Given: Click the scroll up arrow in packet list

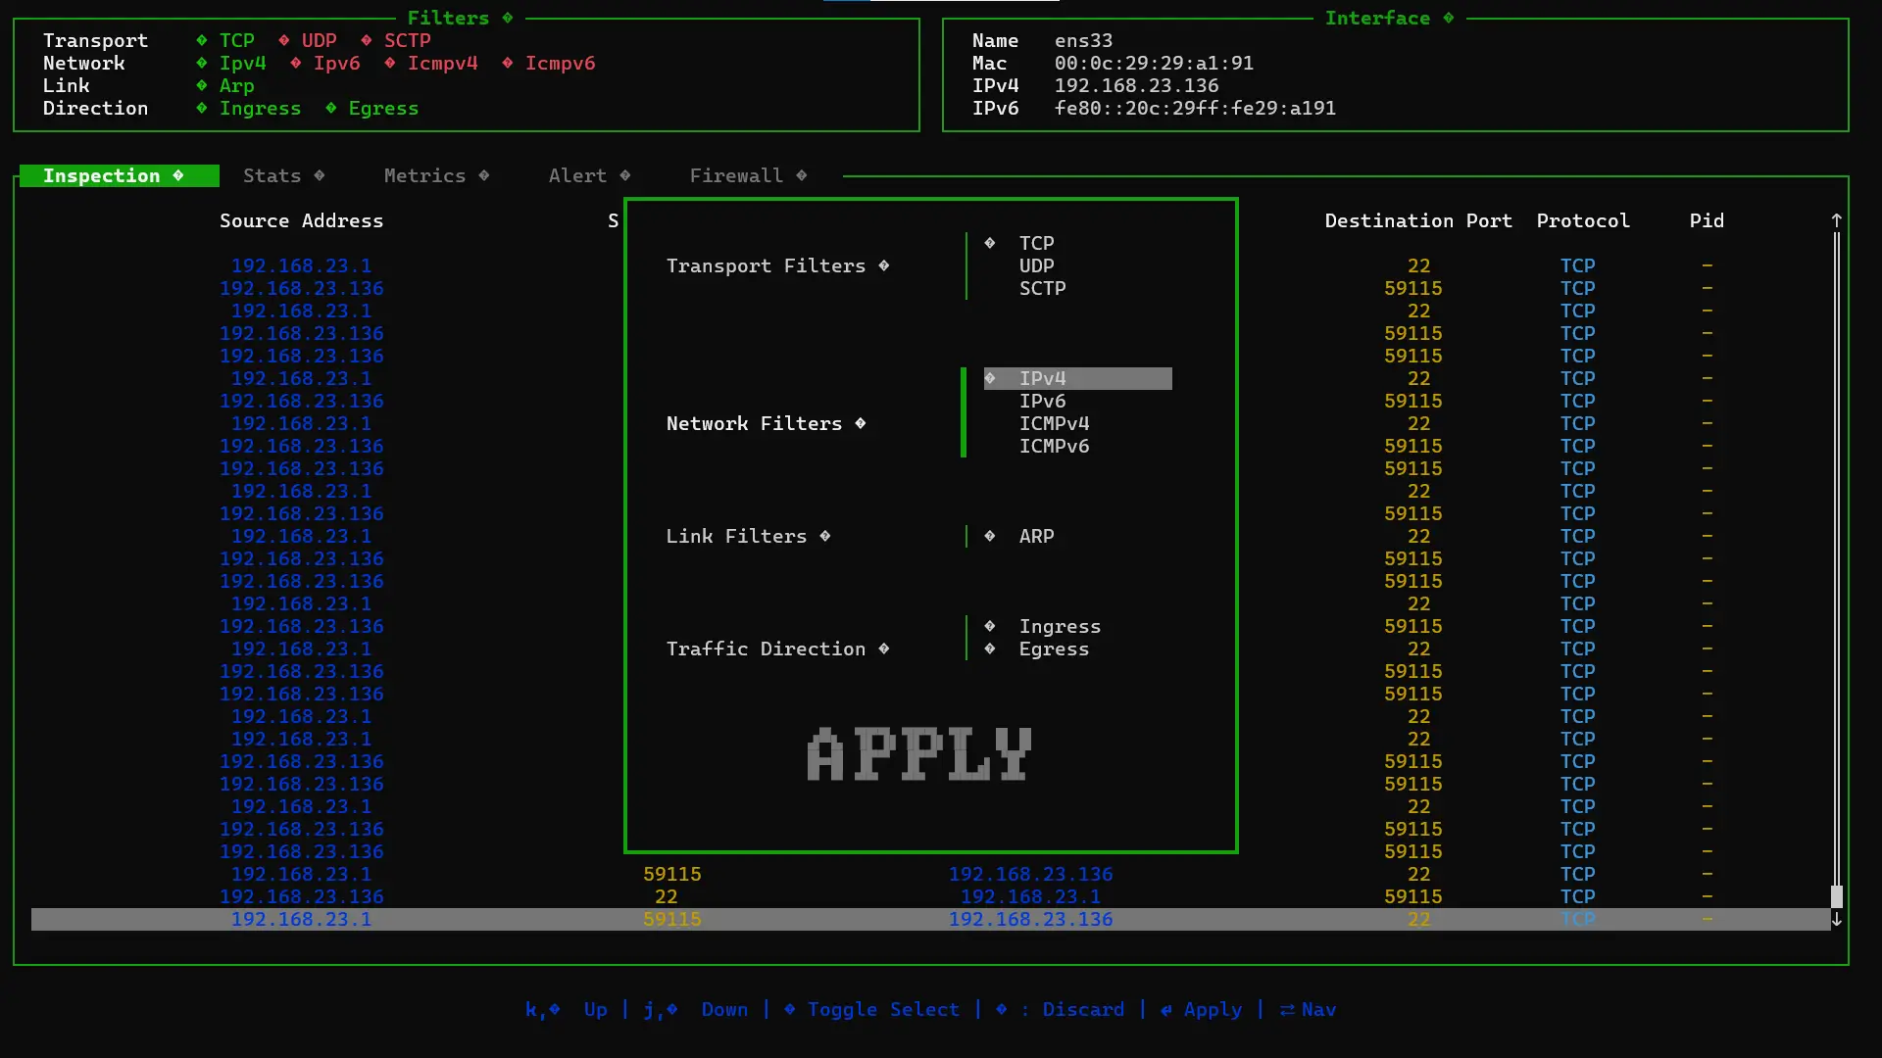Looking at the screenshot, I should point(1836,221).
